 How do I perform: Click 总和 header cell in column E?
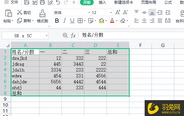pyautogui.click(x=118, y=52)
